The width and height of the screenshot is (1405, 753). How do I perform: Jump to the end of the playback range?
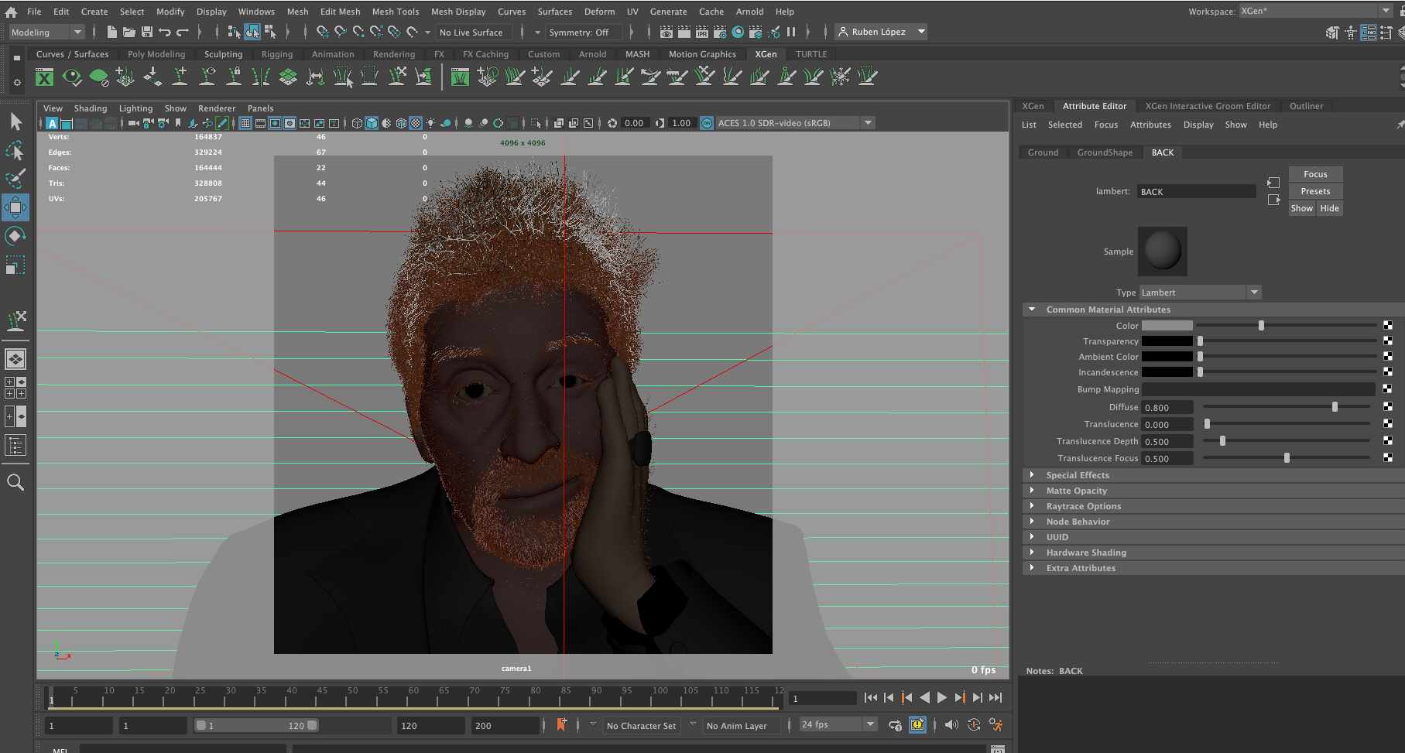(995, 697)
